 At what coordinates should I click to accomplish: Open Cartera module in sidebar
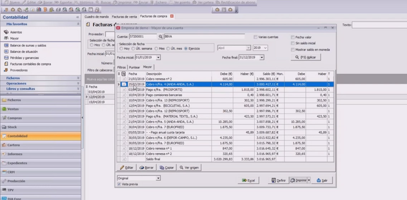(14, 145)
